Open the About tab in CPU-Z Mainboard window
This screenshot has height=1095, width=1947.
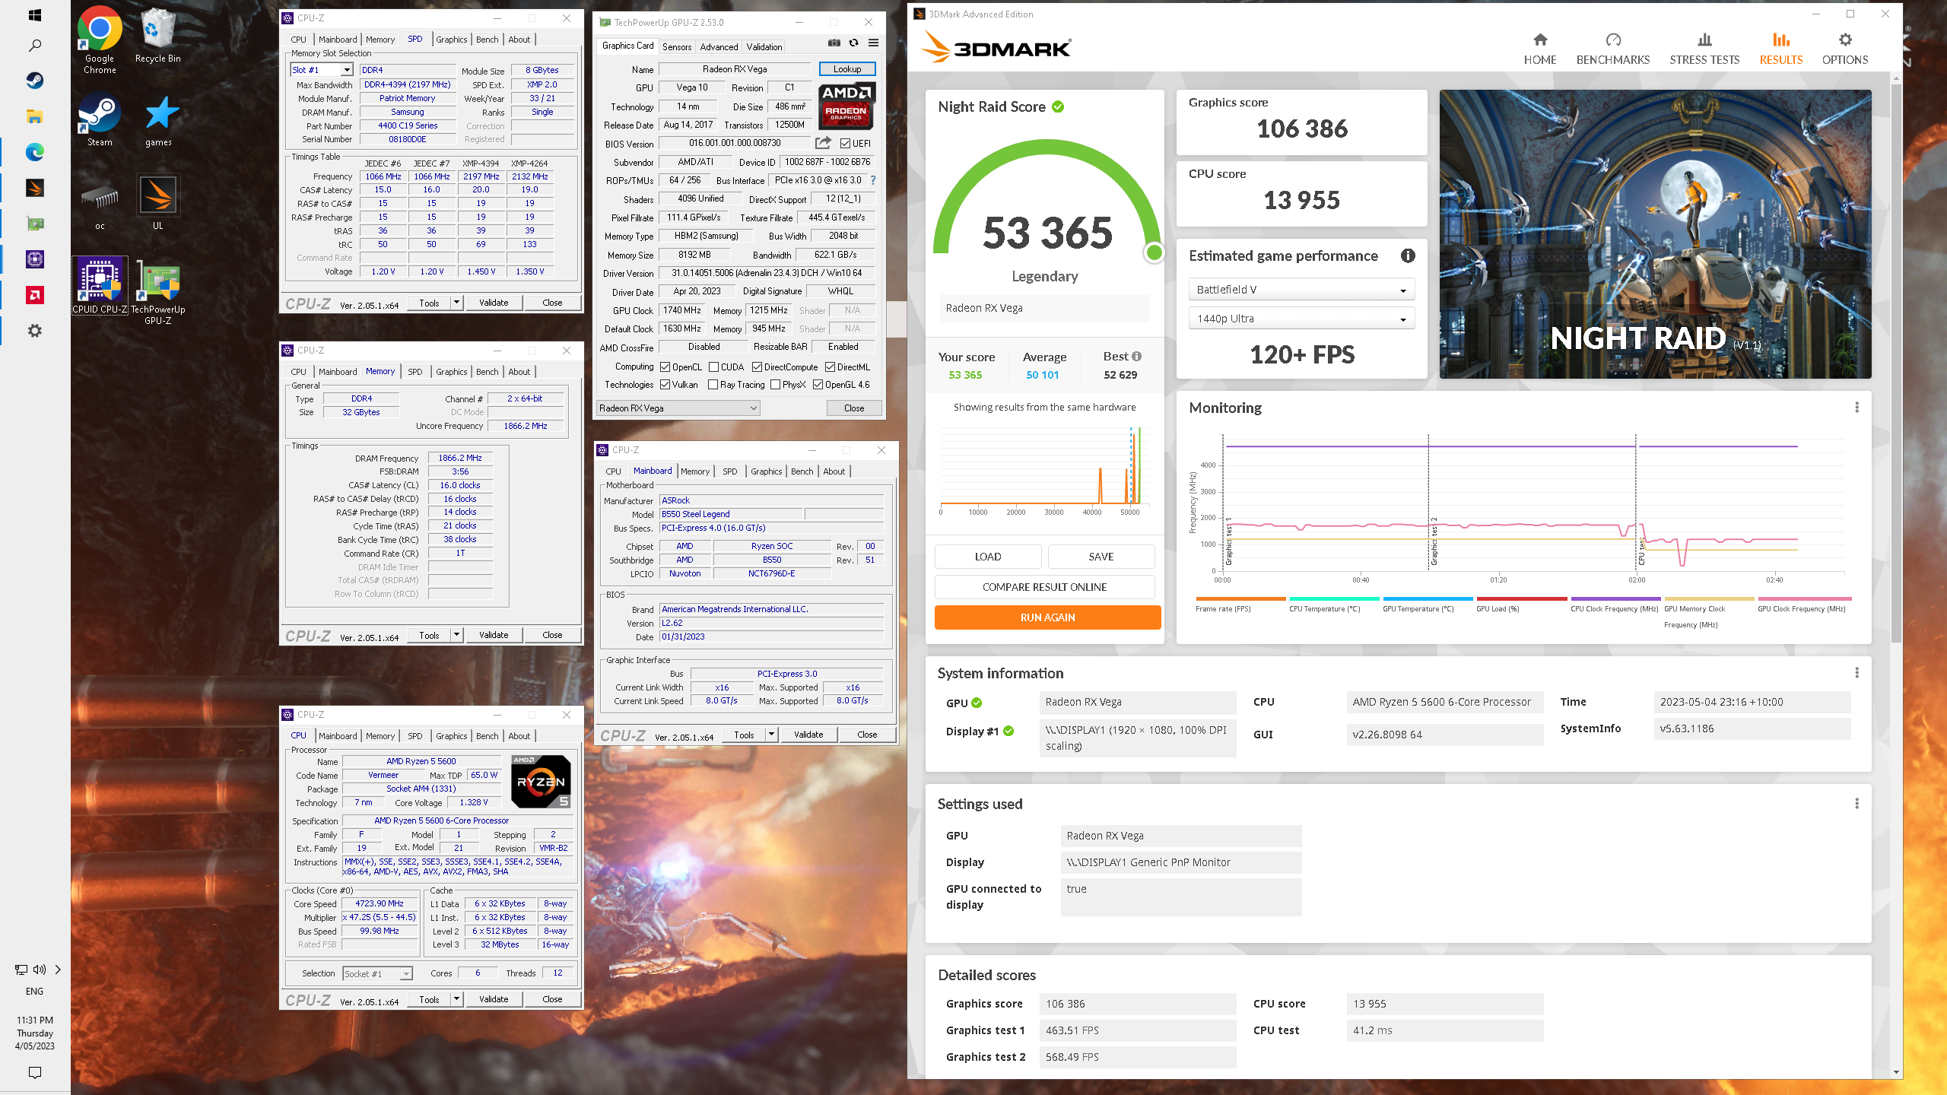click(x=834, y=471)
